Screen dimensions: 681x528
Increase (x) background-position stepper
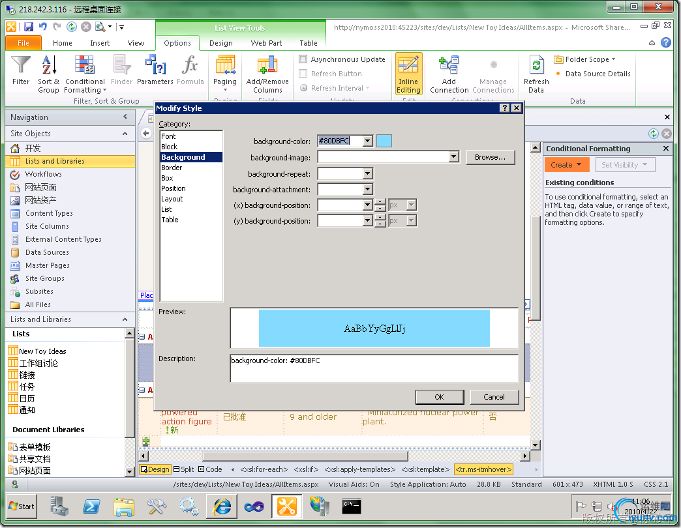pos(380,201)
